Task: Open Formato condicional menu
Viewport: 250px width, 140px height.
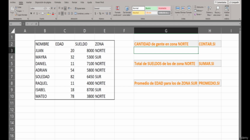Action: click(x=118, y=11)
